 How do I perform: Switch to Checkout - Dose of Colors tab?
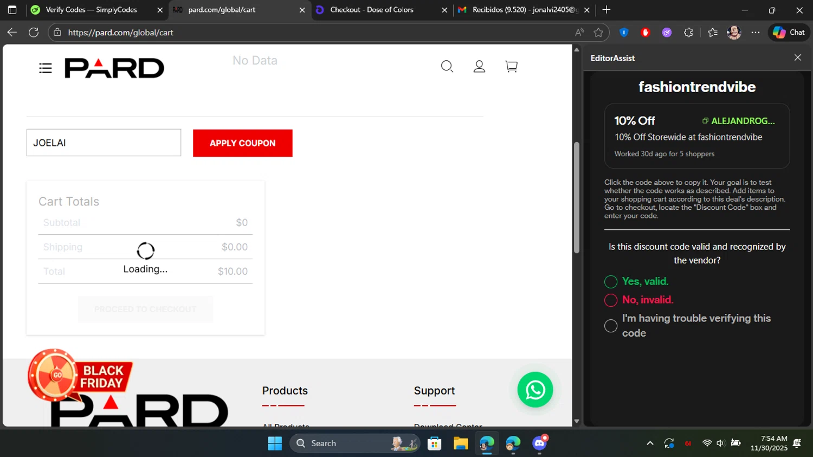372,10
